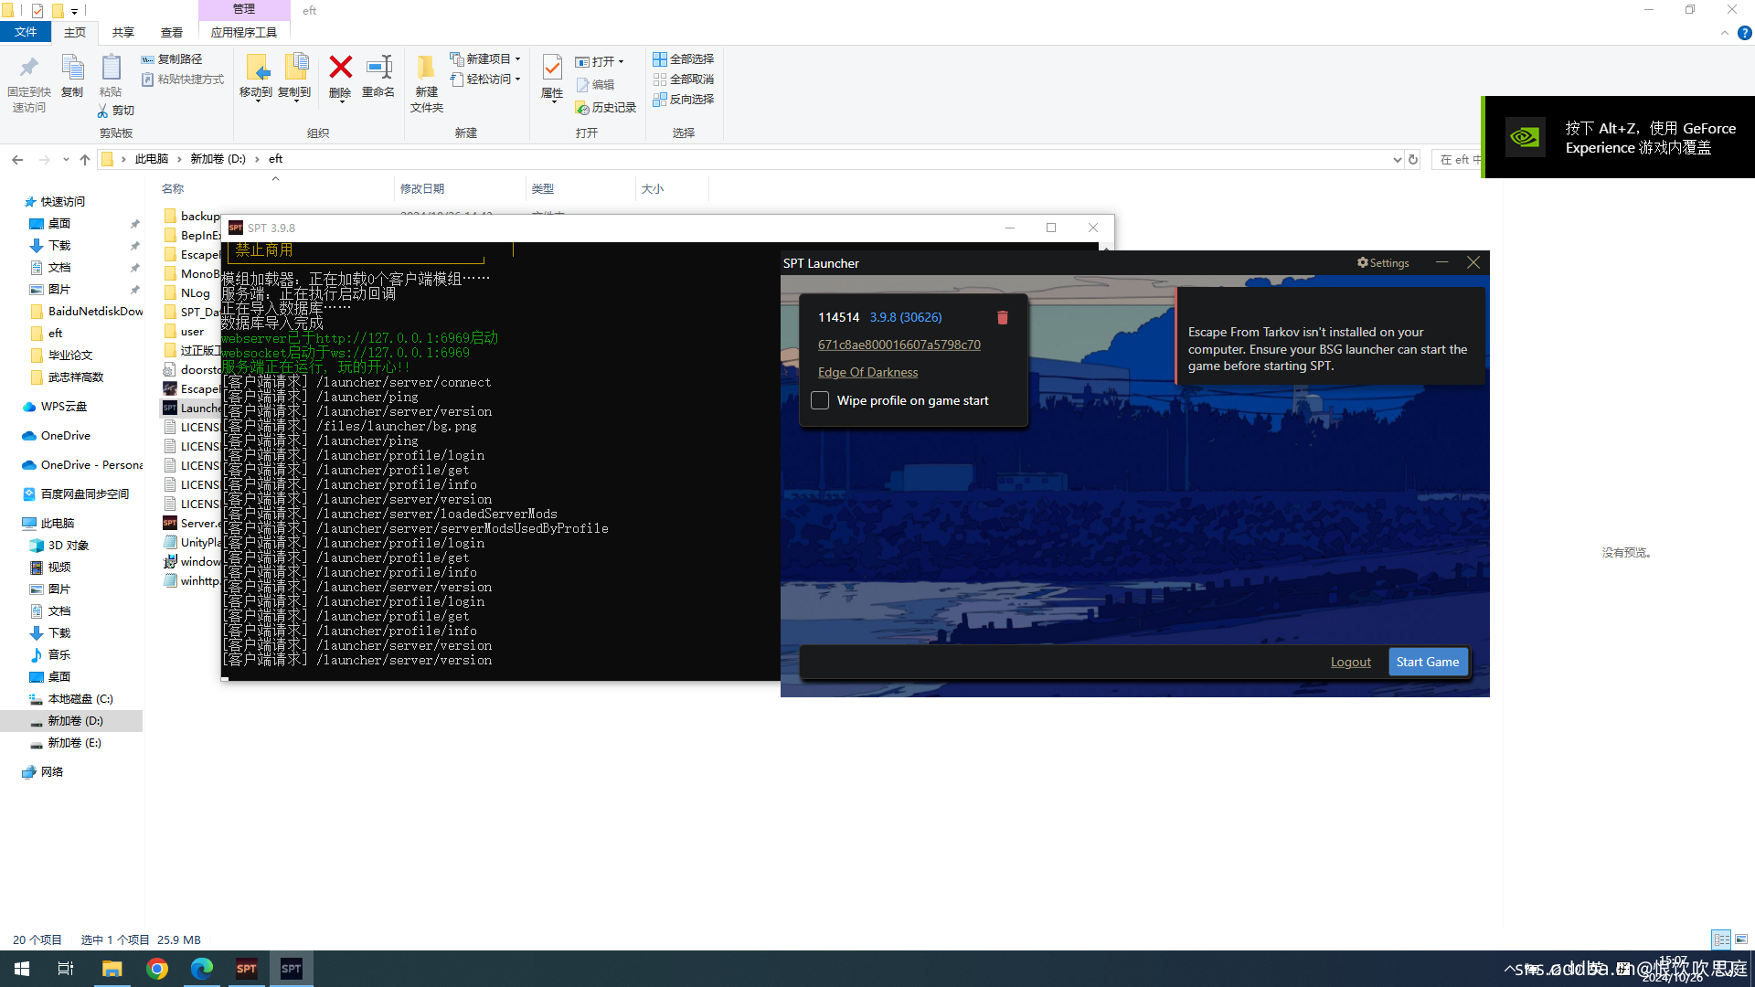Select the backup folder in file list
Screen dimensions: 1755x987
[x=192, y=217]
